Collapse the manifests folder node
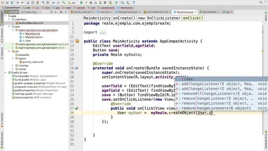268x151 pixels. coord(9,20)
